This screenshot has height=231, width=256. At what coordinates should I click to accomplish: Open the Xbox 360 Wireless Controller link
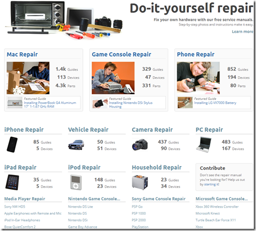click(217, 207)
